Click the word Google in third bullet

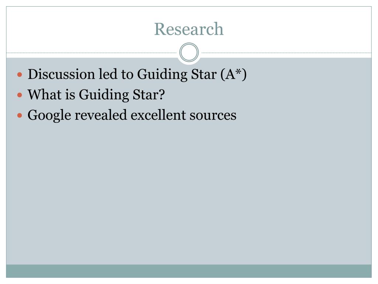coord(49,115)
